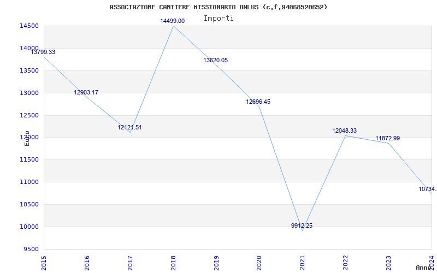Click the 2020 x-axis year label
This screenshot has height=273, width=437.
[259, 263]
